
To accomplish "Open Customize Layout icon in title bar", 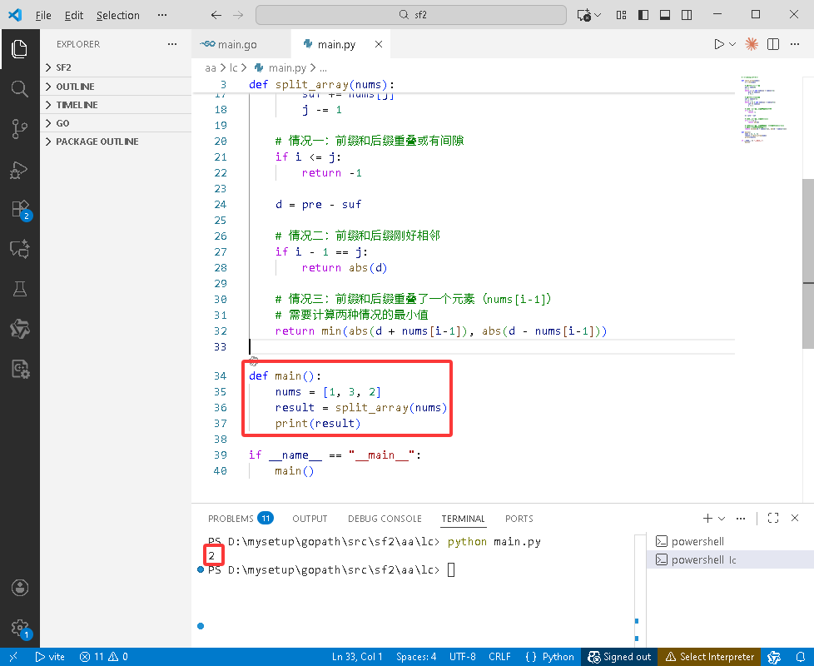I will [622, 15].
